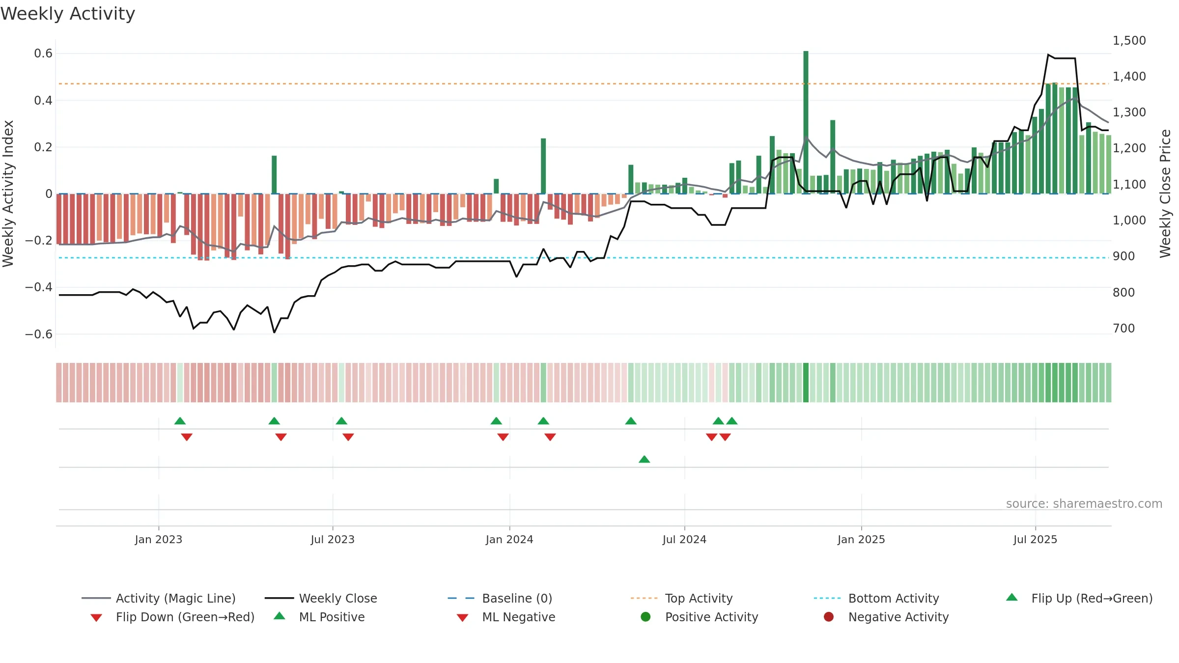This screenshot has height=663, width=1179.
Task: Click the tall green bar near May 2023
Action: pyautogui.click(x=274, y=175)
